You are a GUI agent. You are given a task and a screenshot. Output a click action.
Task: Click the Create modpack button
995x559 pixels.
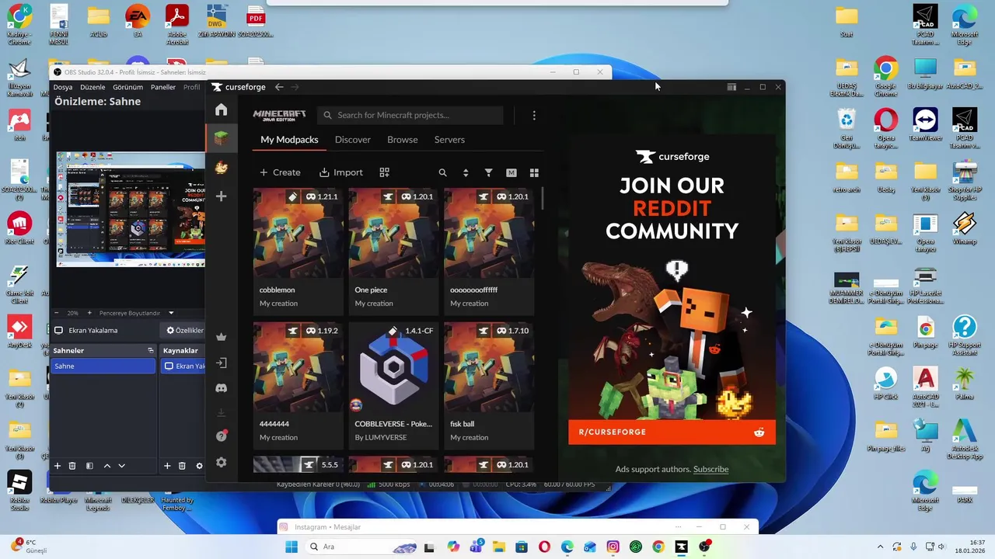coord(280,172)
